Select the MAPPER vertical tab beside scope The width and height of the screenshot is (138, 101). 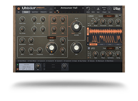pos(88,39)
